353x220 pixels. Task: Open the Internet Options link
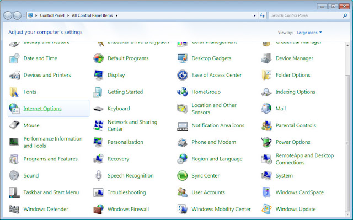point(42,109)
